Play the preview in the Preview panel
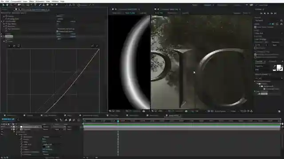Screen dimensions: 284x159 pyautogui.click(x=268, y=13)
